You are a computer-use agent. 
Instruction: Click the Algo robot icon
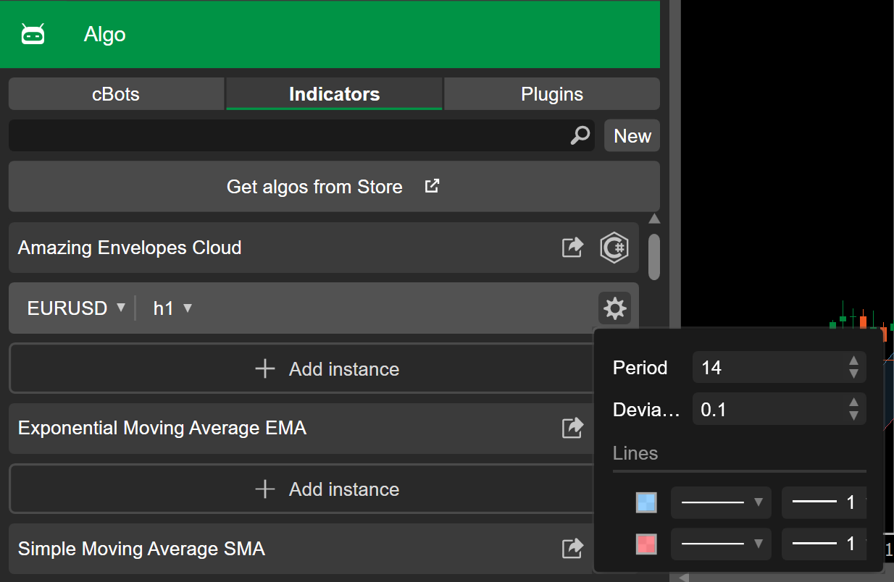tap(33, 34)
